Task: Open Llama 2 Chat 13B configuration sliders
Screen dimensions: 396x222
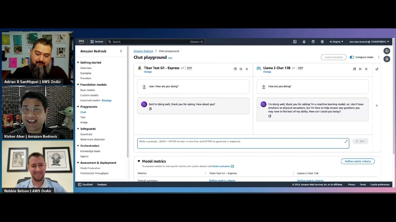Action: click(360, 69)
